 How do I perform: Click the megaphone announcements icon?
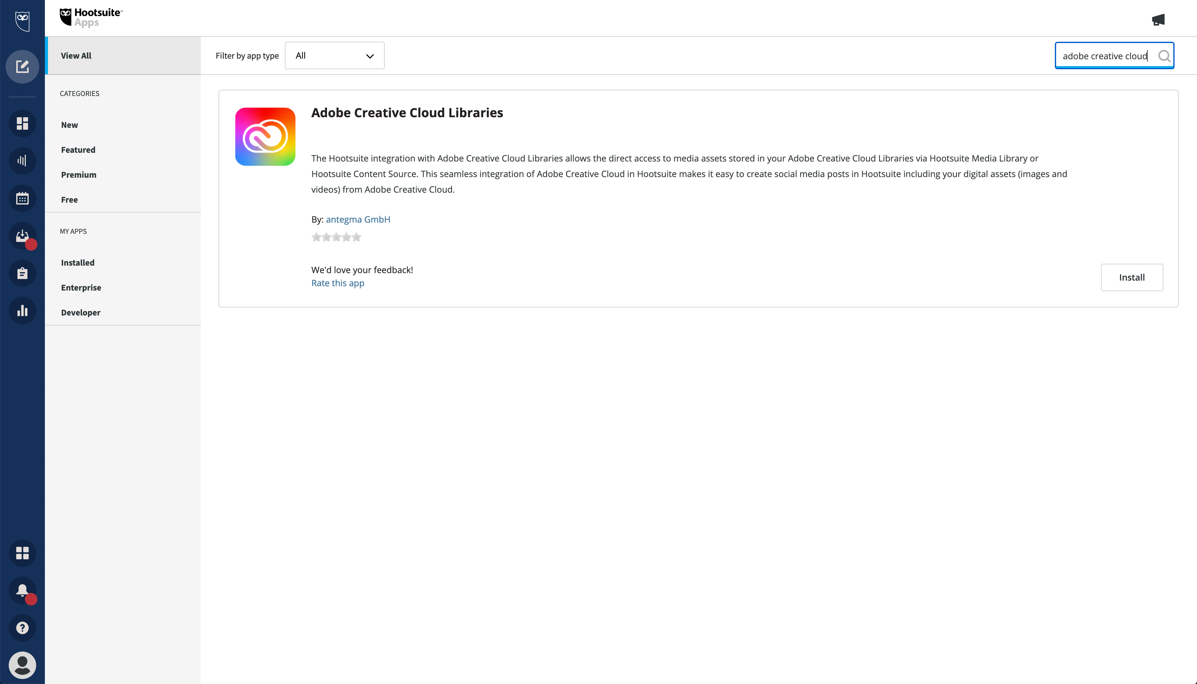(1158, 20)
